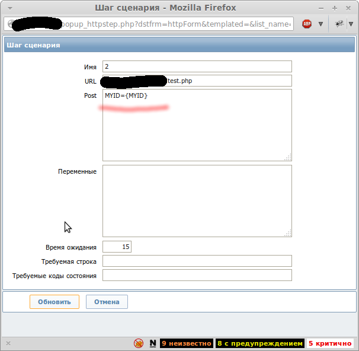The width and height of the screenshot is (359, 351).
Task: Click the Шаг сценария header bar
Action: click(179, 45)
